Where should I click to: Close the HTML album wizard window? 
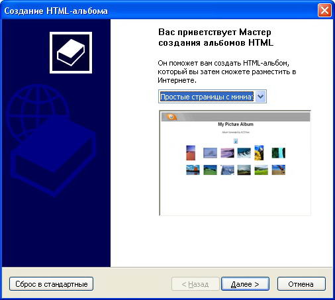324,11
